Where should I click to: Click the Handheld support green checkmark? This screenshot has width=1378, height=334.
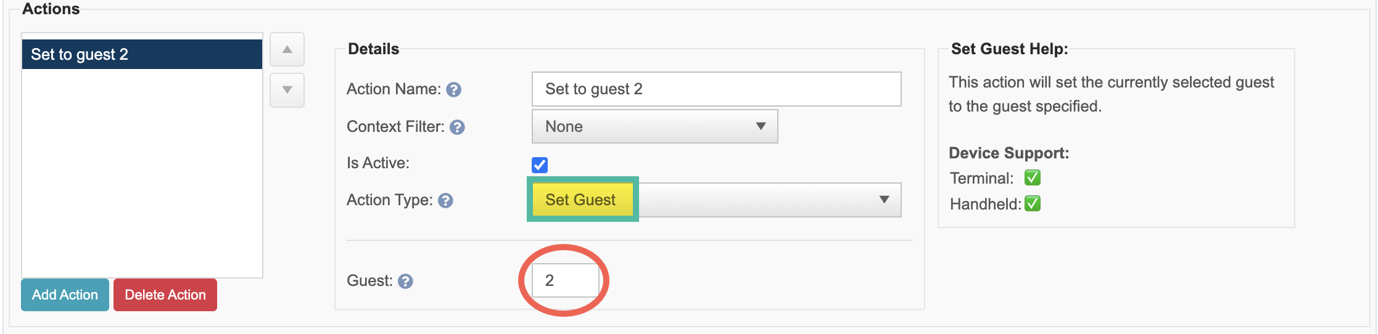[x=1033, y=204]
